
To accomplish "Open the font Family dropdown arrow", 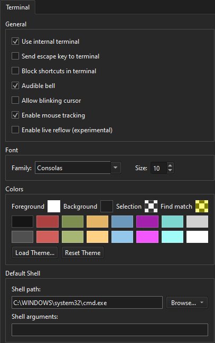I will pos(115,168).
